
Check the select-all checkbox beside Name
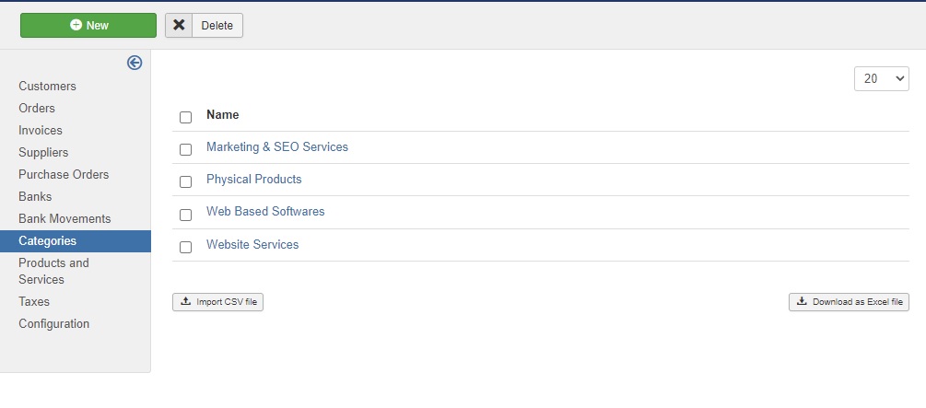[185, 117]
